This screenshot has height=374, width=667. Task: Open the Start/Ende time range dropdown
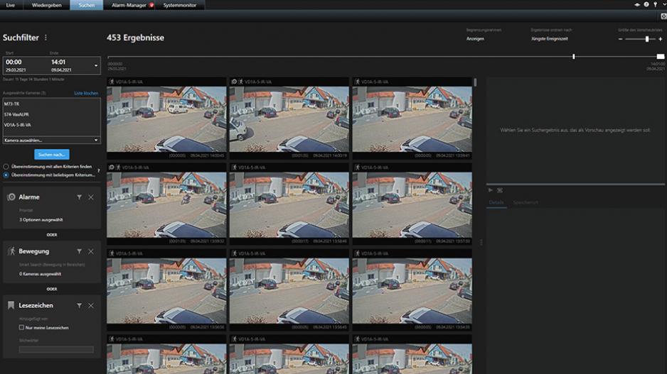tap(96, 66)
